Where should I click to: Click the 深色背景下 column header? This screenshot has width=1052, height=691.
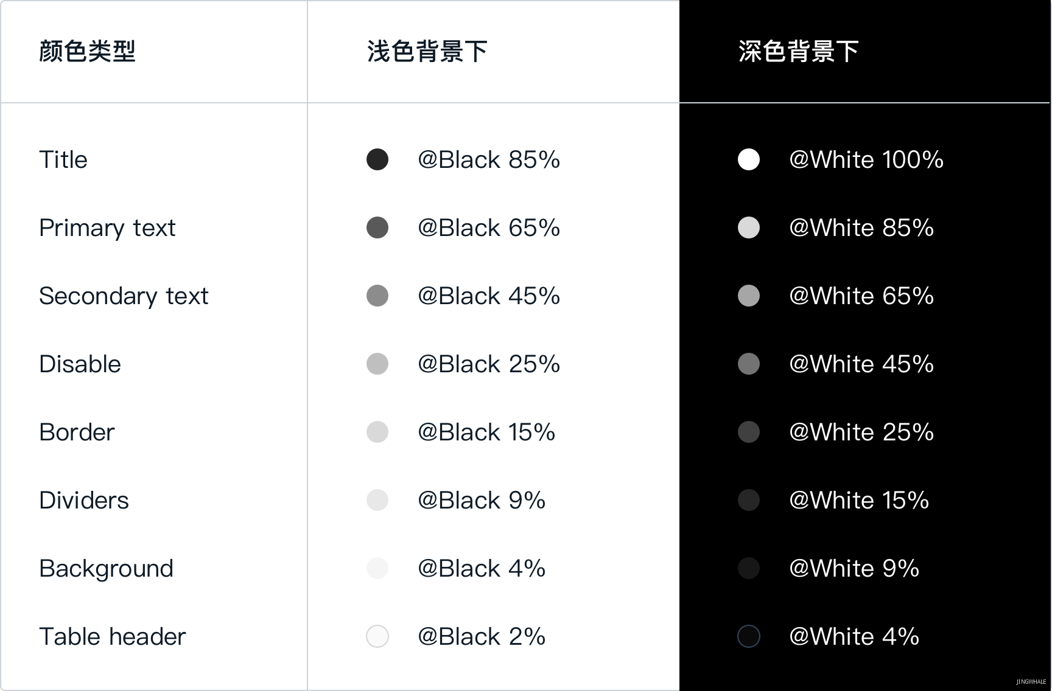click(x=799, y=51)
